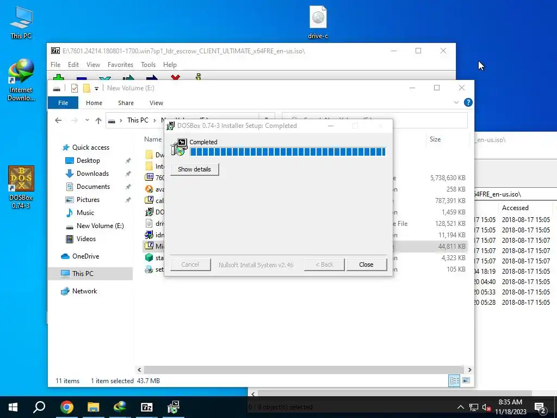Screen dimensions: 557x418
Task: Switch Explorer to Large icons view
Action: click(466, 380)
